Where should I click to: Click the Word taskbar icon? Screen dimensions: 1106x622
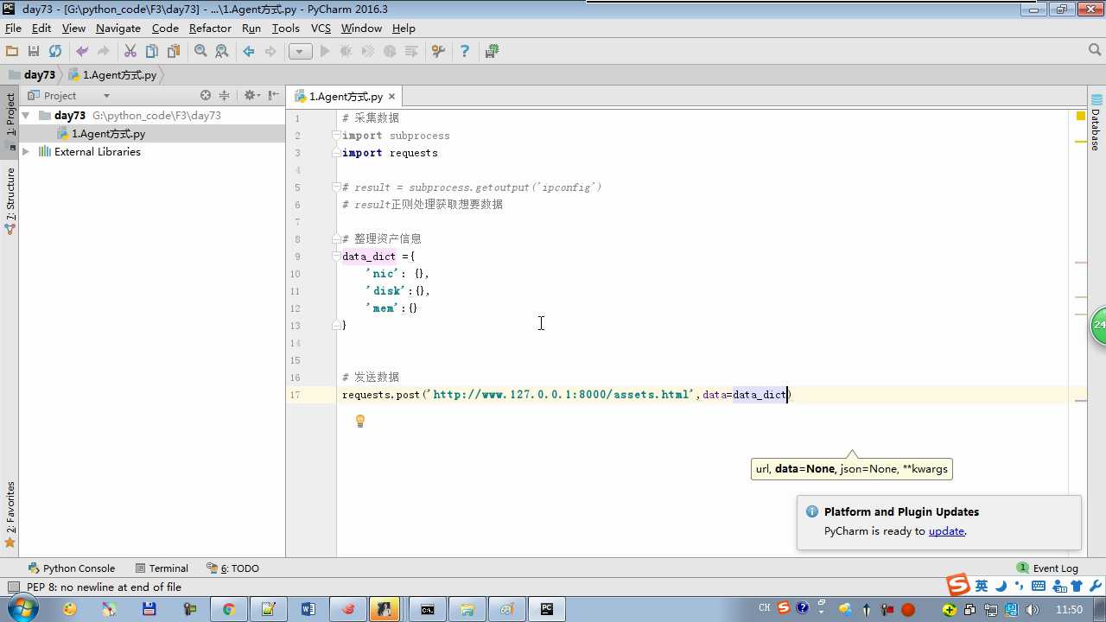[x=308, y=609]
